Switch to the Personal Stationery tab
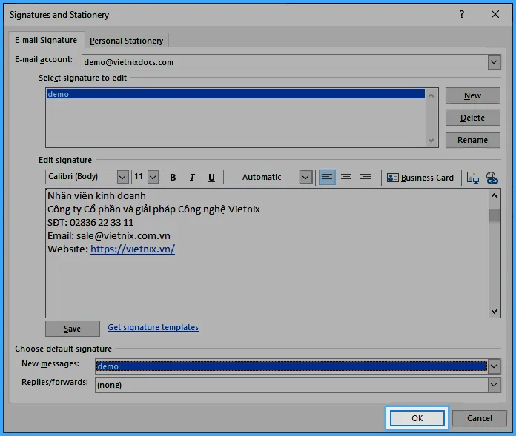516x436 pixels. (126, 41)
